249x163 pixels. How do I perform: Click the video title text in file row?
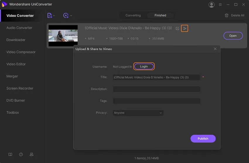(128, 28)
